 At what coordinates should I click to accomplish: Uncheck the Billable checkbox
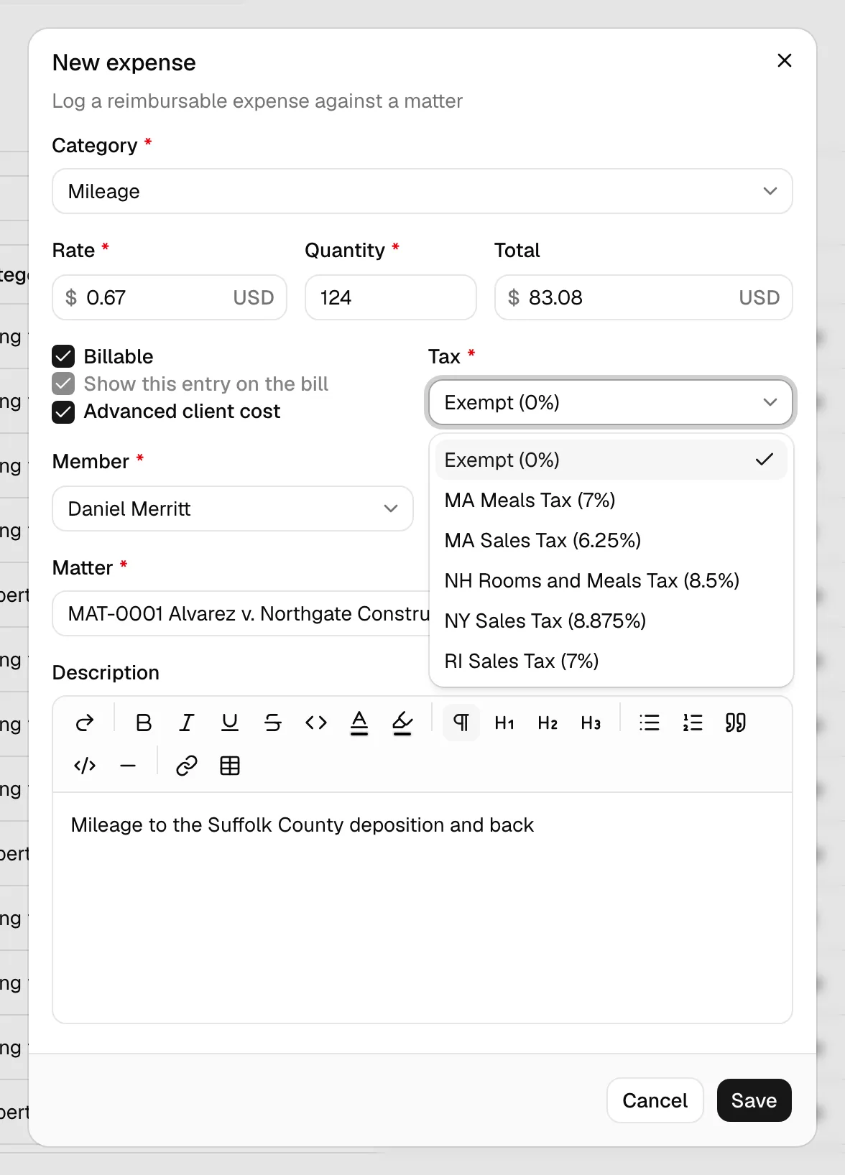[63, 356]
